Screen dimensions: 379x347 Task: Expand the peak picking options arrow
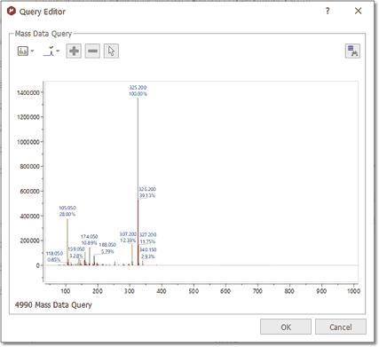pyautogui.click(x=58, y=51)
